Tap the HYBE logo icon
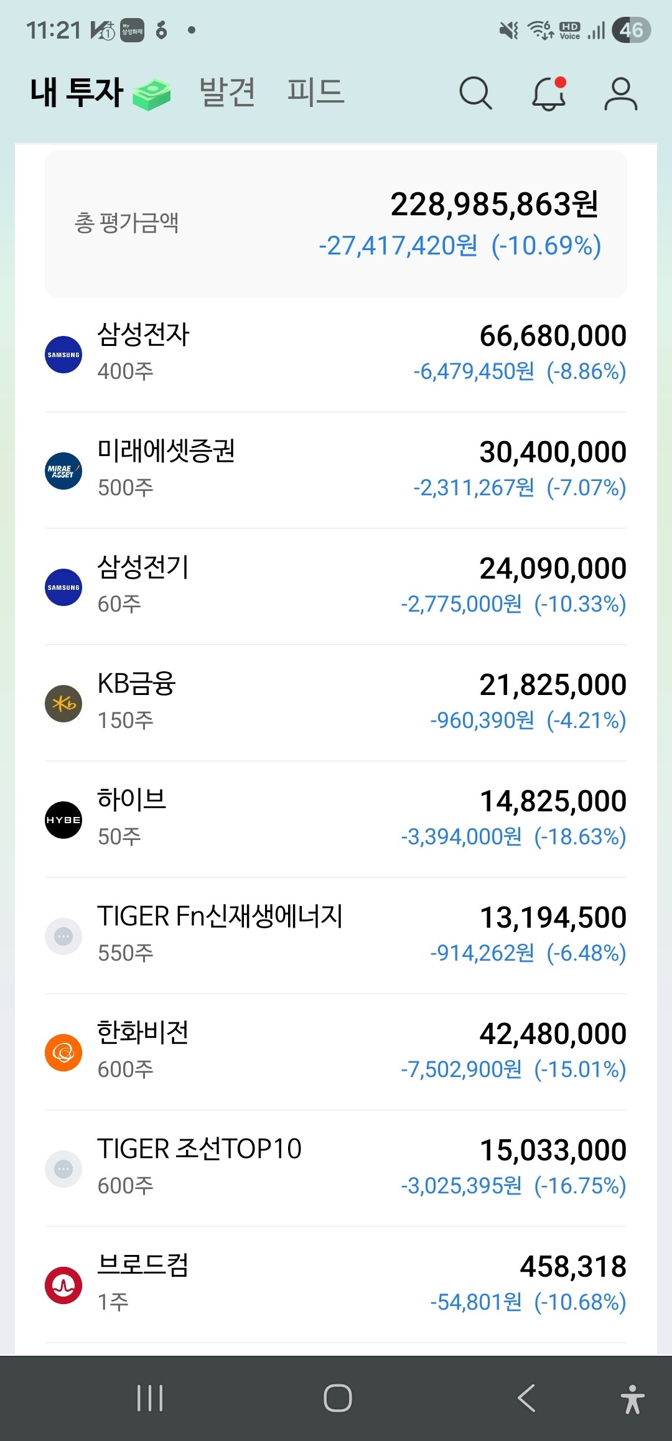The image size is (672, 1441). (x=63, y=820)
